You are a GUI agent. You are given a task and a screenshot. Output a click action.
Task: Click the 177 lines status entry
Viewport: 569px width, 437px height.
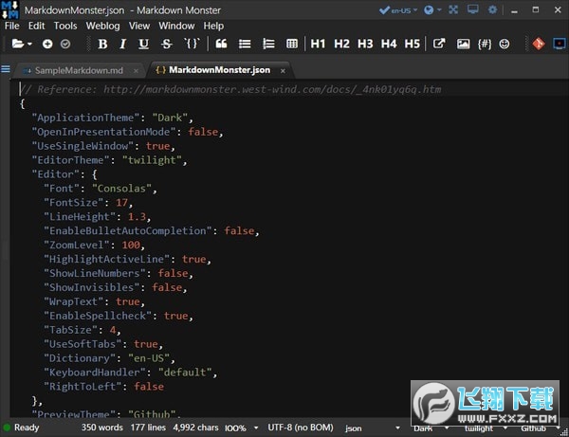click(148, 428)
